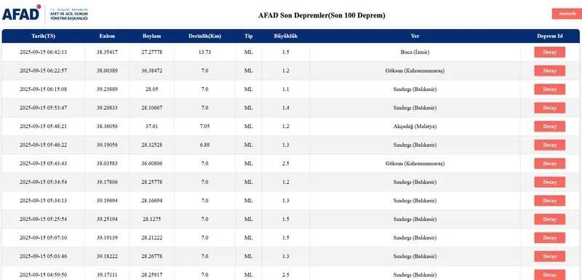
Task: Select the date cell 2025-09-15 05:25:54
Action: 44,219
